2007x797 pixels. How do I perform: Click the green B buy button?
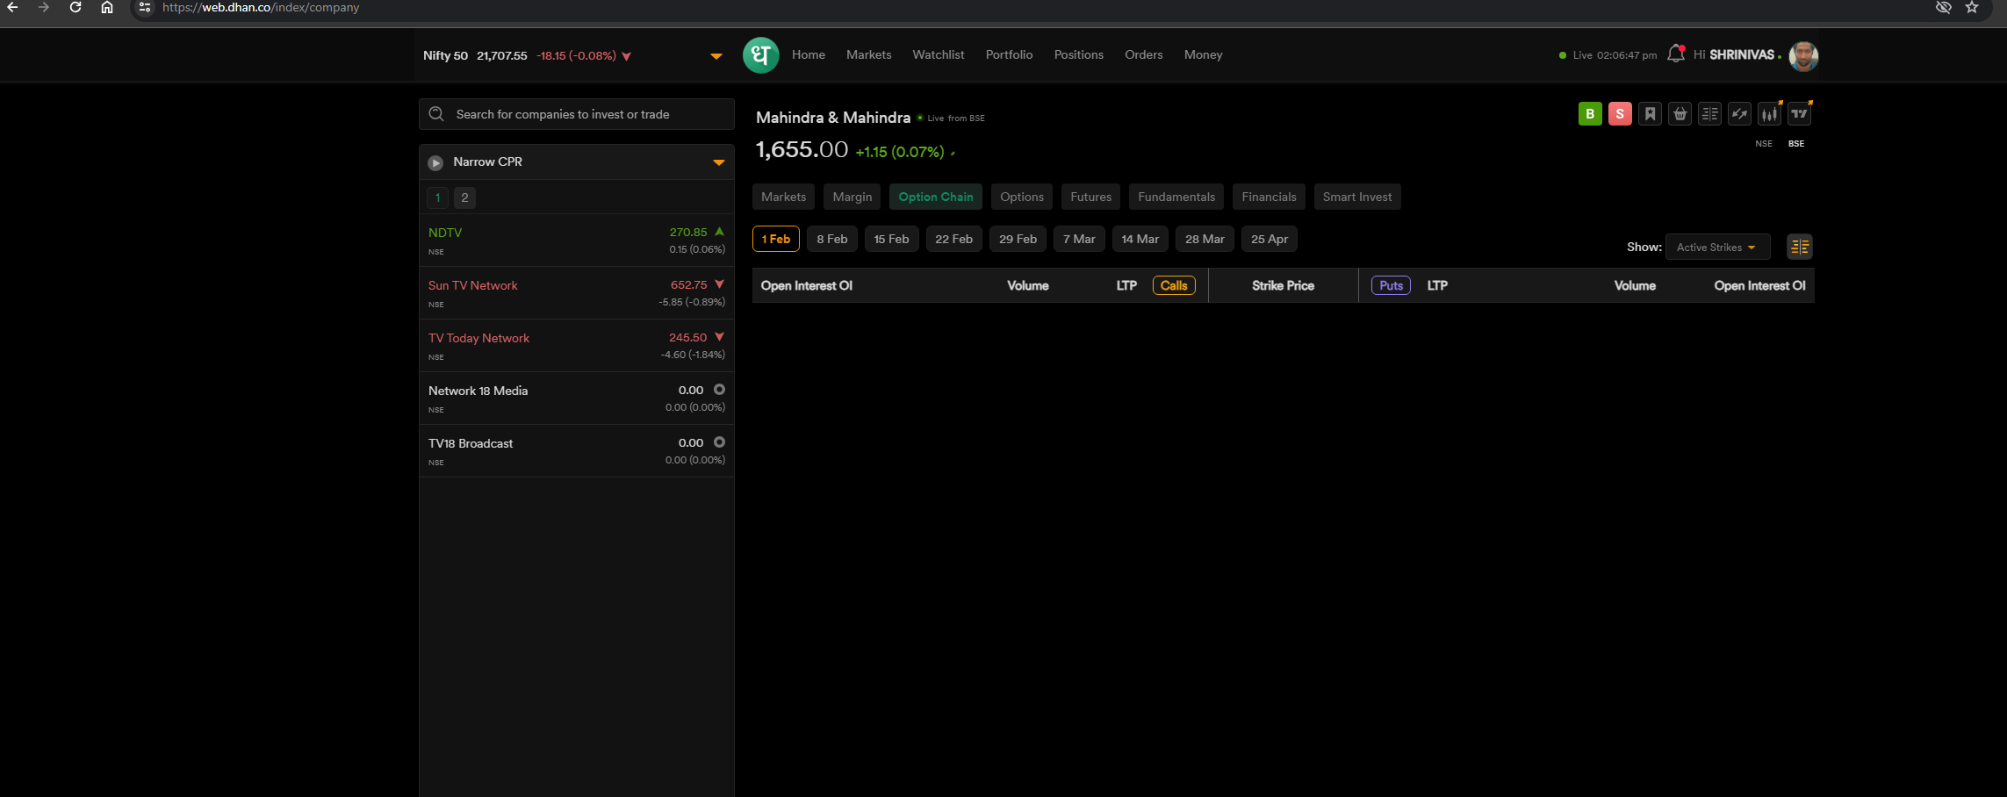coord(1590,114)
